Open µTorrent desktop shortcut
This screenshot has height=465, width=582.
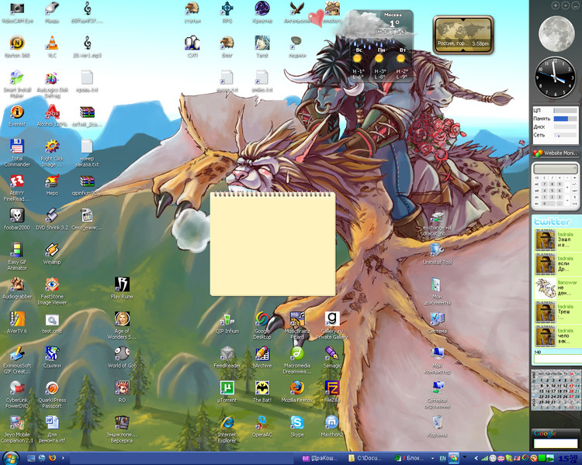pos(227,391)
